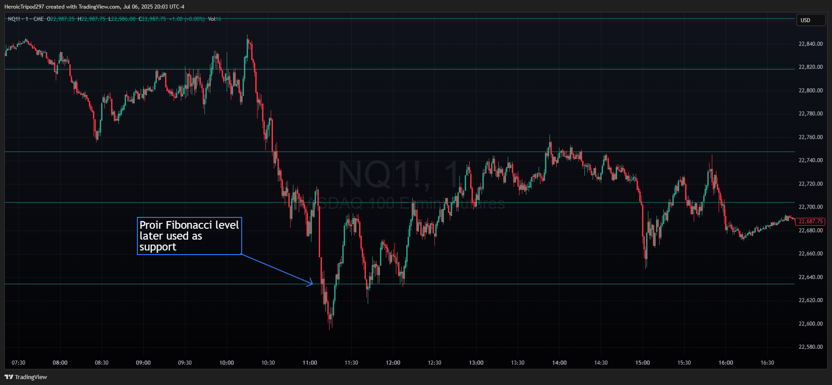Click the 22,740.00 price axis label
832x385 pixels.
pos(811,160)
